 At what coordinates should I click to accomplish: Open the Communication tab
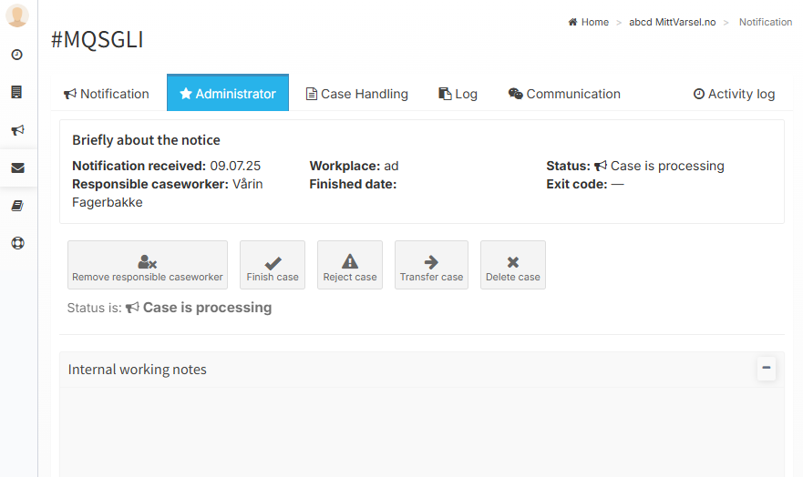click(564, 94)
